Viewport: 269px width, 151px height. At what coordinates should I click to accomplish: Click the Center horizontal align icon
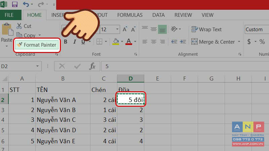pyautogui.click(x=154, y=42)
